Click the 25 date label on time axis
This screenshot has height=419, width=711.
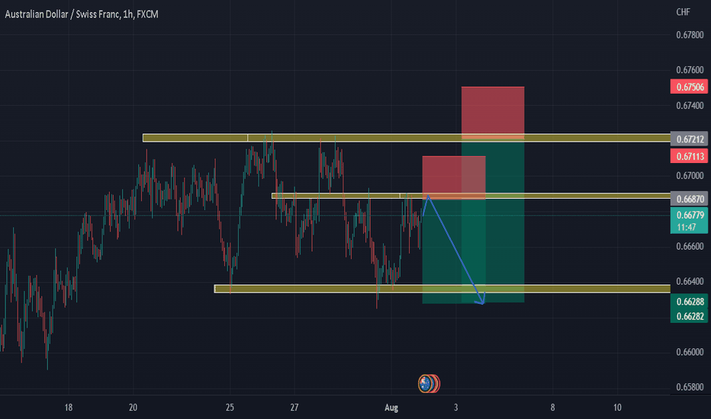pyautogui.click(x=230, y=408)
